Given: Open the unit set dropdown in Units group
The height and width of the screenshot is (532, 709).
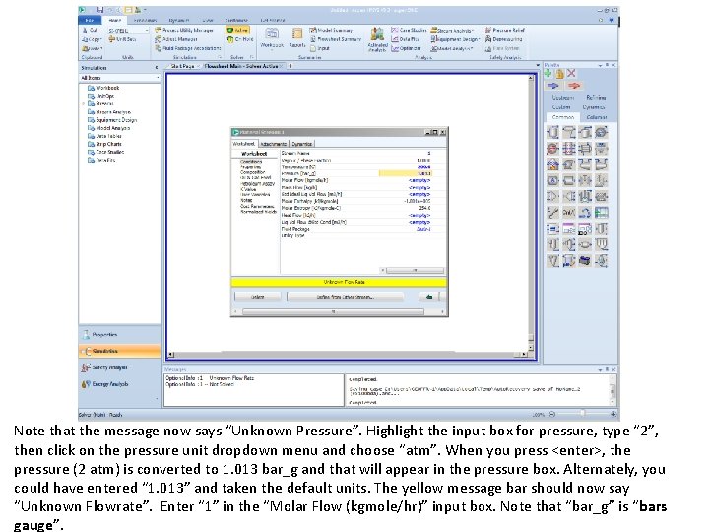Looking at the screenshot, I should tap(146, 30).
